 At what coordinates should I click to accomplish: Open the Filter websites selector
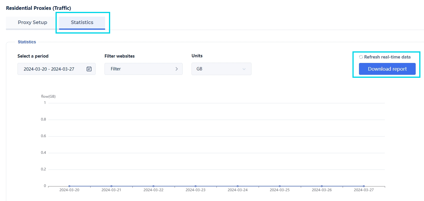tap(143, 69)
